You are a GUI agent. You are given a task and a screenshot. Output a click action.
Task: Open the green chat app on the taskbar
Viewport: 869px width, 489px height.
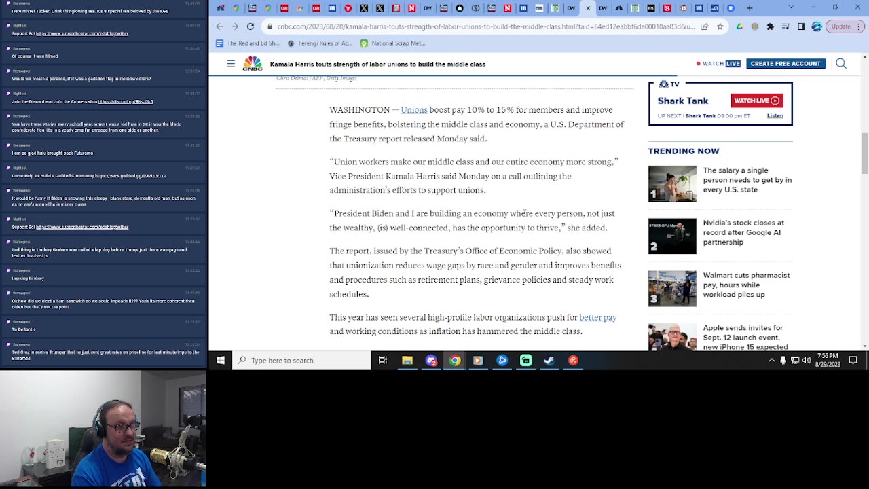pos(525,361)
